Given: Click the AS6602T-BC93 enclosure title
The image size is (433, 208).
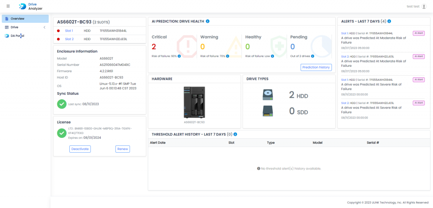Looking at the screenshot, I should pos(74,22).
